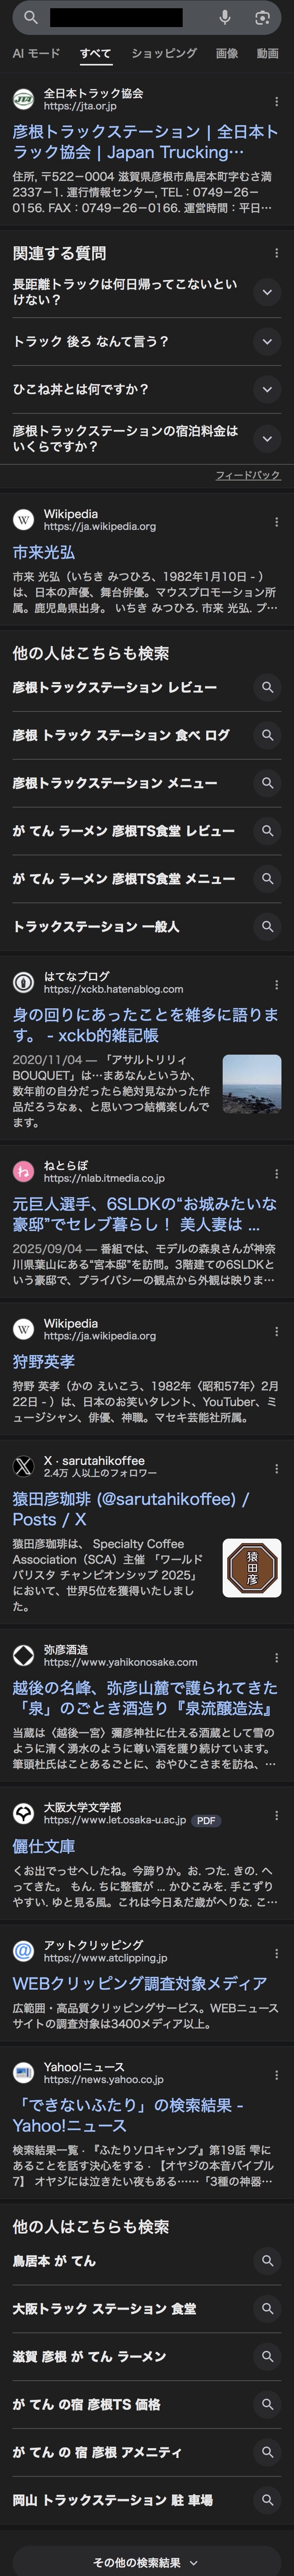Open the 市来光弘 Wikipedia link

(x=44, y=552)
